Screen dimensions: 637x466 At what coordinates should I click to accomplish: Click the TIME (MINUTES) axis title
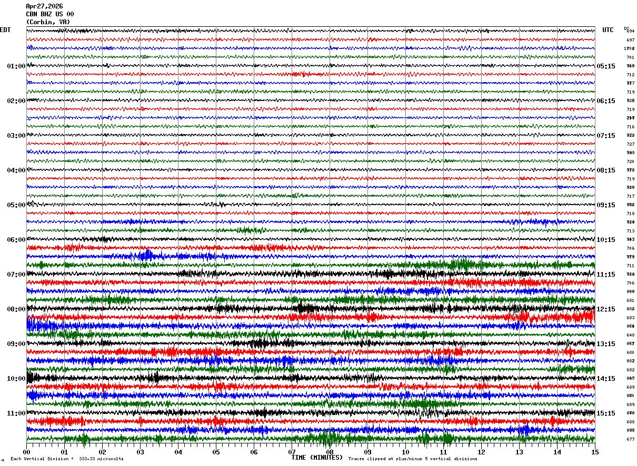[x=317, y=458]
